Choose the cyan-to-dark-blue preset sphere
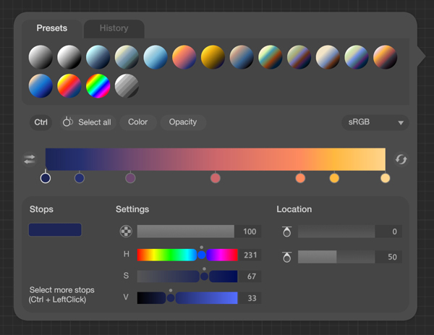434x335 pixels. pyautogui.click(x=98, y=57)
